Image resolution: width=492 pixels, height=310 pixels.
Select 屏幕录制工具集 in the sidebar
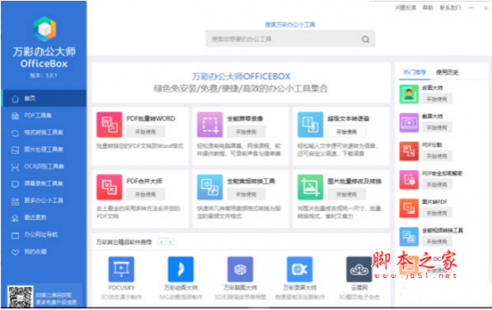tap(44, 183)
